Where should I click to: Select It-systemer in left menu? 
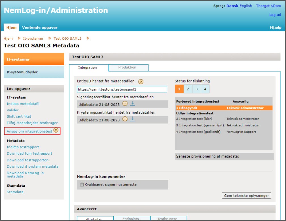click(34, 59)
